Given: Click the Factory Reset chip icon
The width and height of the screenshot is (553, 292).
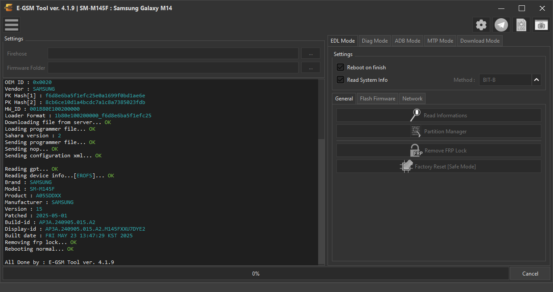Looking at the screenshot, I should point(406,166).
